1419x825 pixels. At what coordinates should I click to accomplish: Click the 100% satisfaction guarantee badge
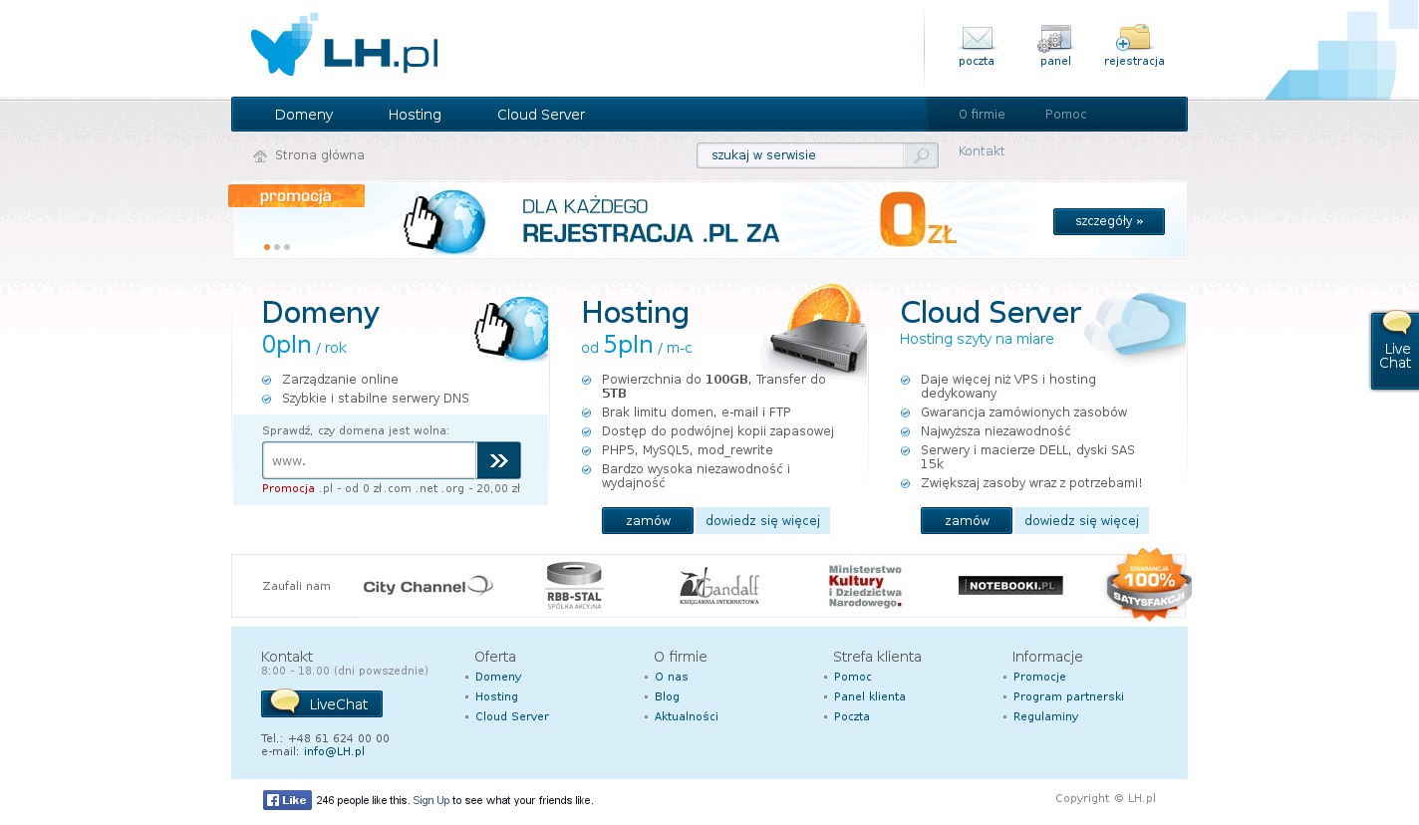pyautogui.click(x=1148, y=585)
